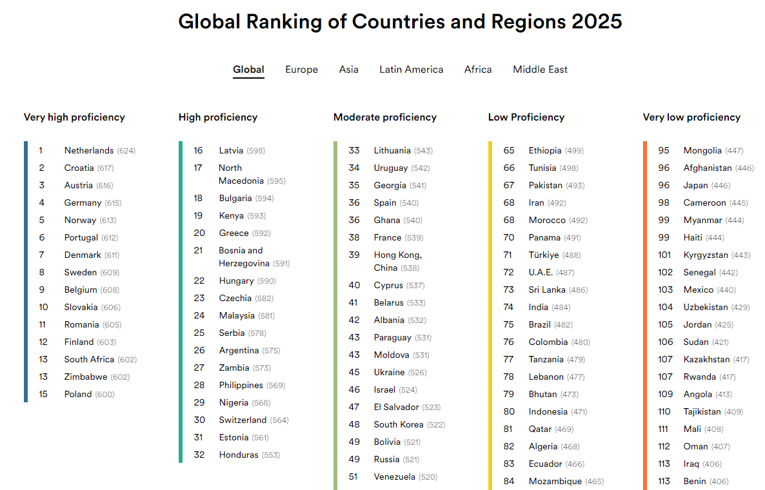This screenshot has width=765, height=490.
Task: Click the Global tab
Action: [248, 70]
